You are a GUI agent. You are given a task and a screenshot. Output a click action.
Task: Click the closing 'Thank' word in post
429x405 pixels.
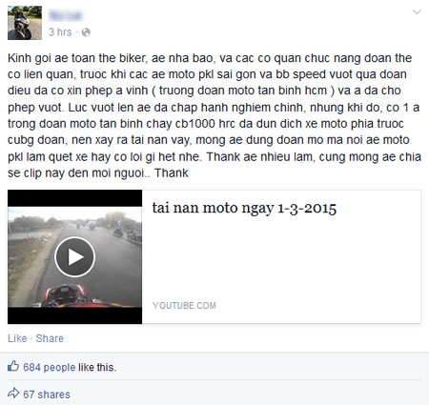(x=172, y=173)
